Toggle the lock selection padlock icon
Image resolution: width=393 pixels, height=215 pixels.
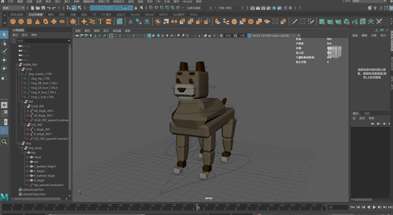(136, 8)
